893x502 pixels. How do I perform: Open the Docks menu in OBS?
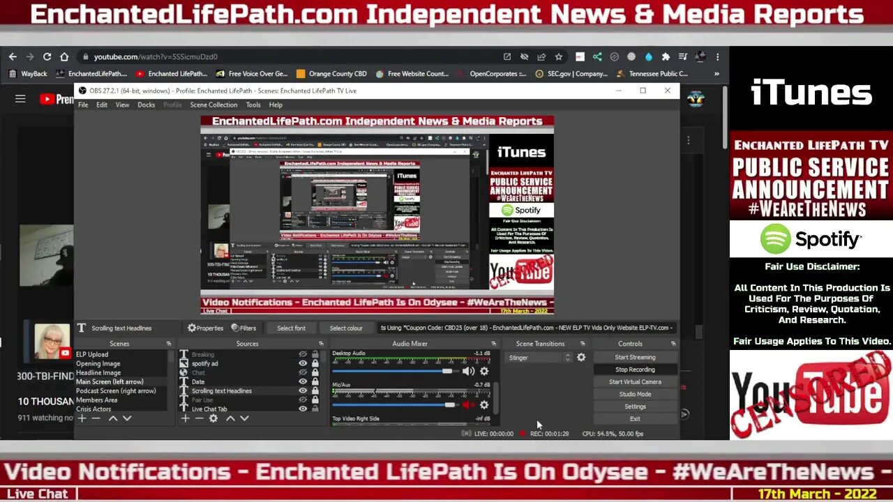[147, 105]
